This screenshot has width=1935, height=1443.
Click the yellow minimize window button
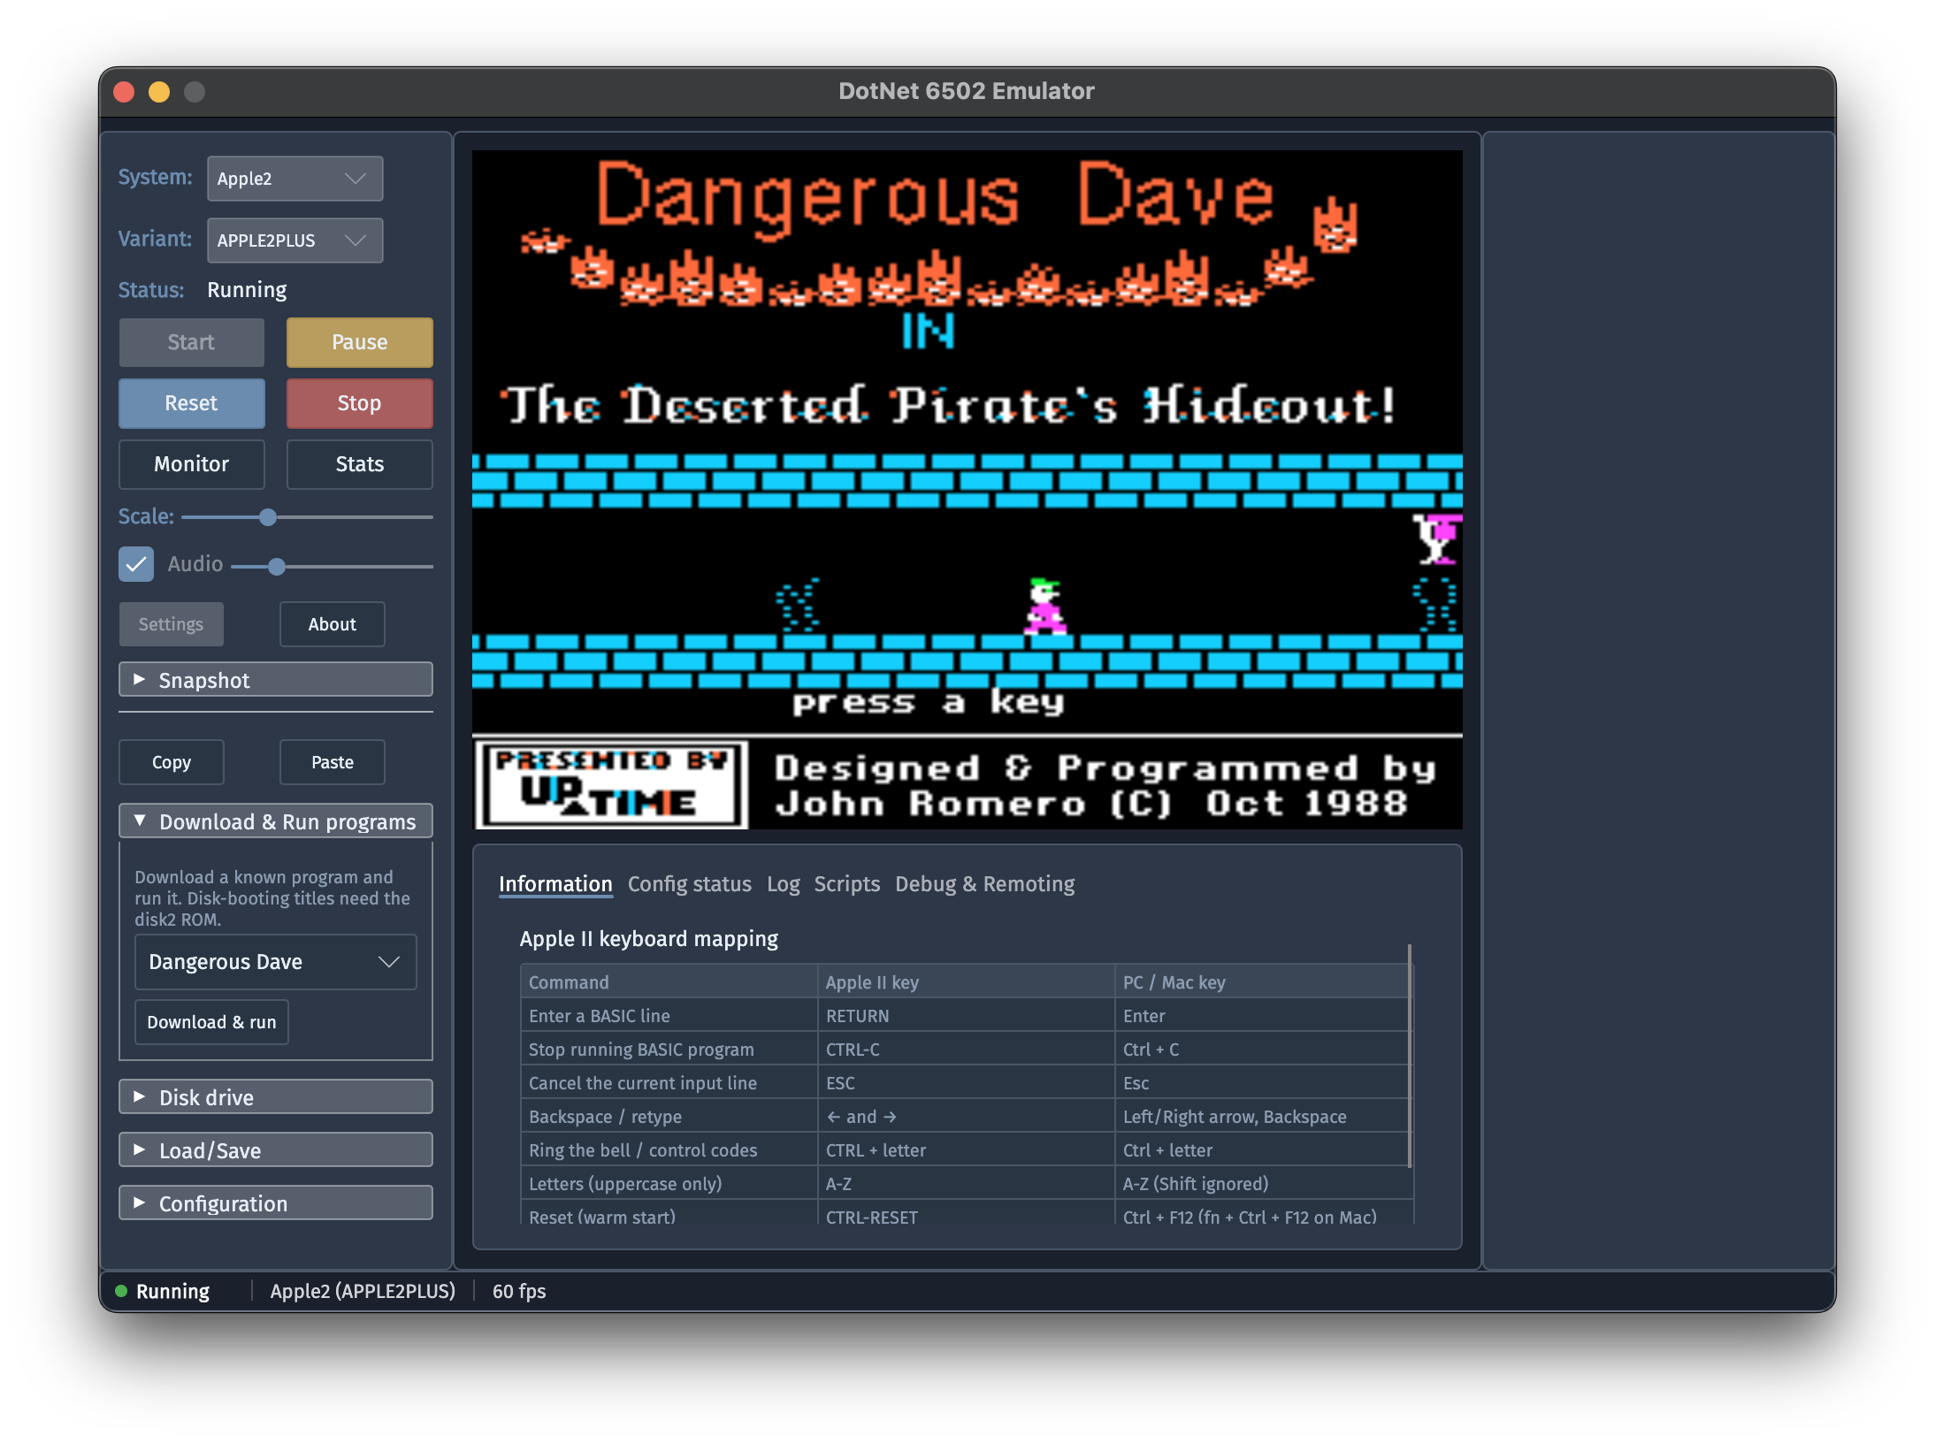159,92
